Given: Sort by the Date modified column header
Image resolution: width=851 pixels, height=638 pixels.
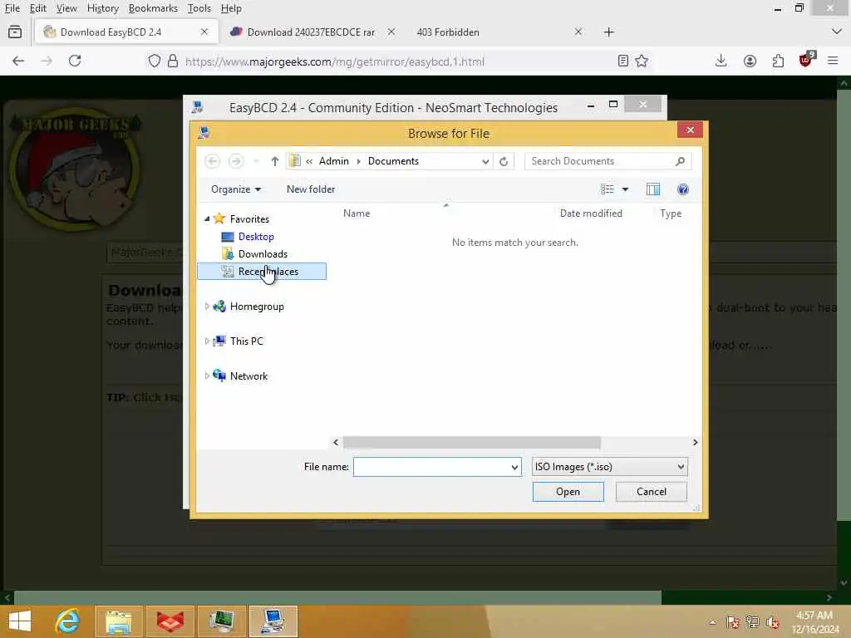Looking at the screenshot, I should click(x=591, y=213).
